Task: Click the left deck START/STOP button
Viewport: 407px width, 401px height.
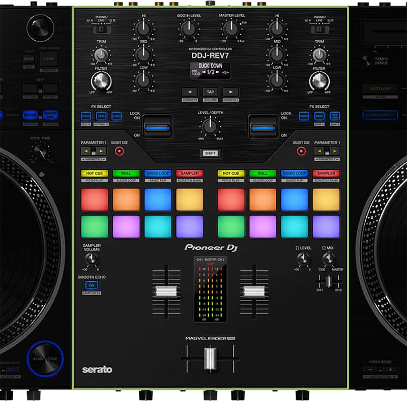Action: tap(45, 359)
